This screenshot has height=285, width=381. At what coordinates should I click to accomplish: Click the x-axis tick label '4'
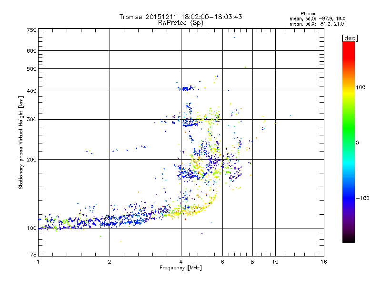[181, 262]
